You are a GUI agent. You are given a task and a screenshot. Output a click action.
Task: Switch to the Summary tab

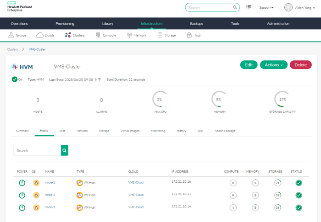(22, 131)
